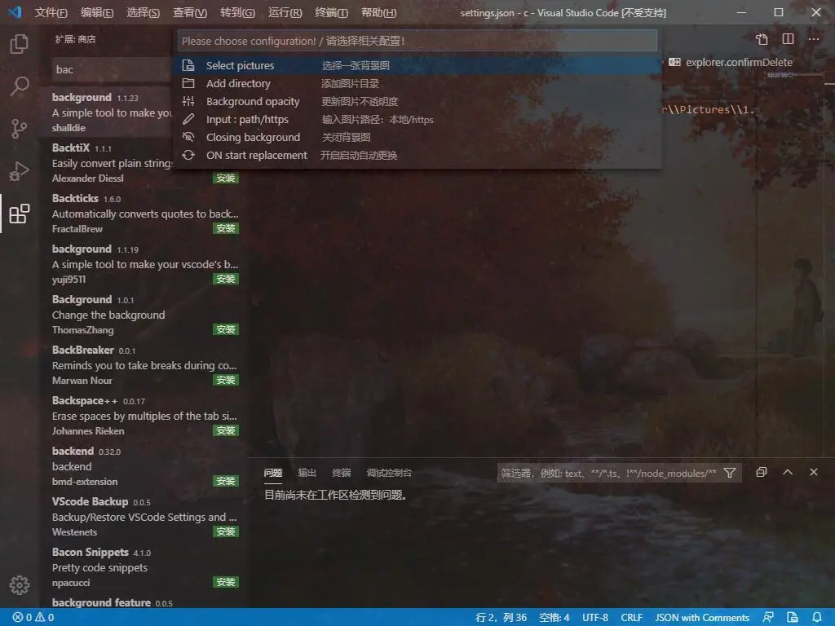Choose Add directory option

(x=417, y=84)
